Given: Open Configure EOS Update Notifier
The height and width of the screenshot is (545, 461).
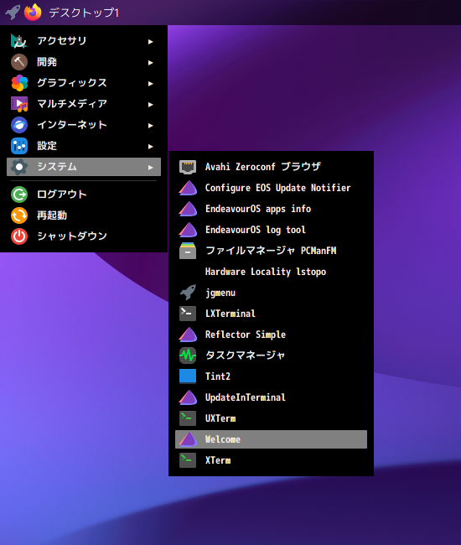Looking at the screenshot, I should click(x=271, y=188).
